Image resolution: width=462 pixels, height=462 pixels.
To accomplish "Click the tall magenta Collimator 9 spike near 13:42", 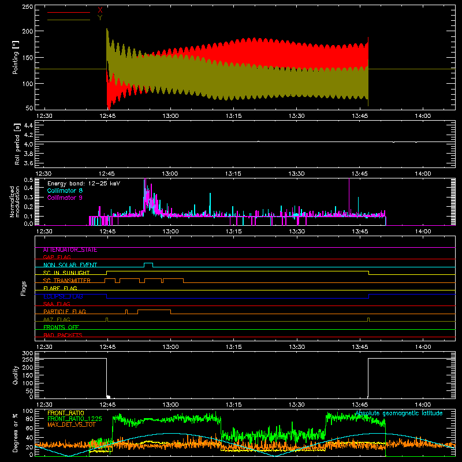I will point(349,197).
